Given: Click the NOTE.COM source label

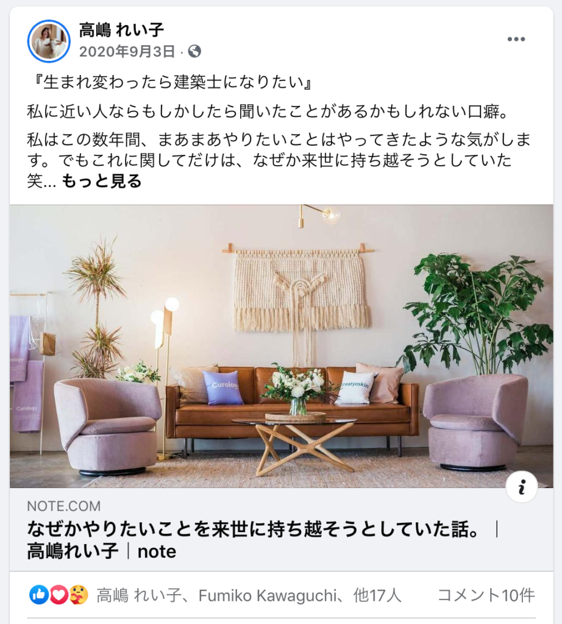Looking at the screenshot, I should (x=63, y=506).
